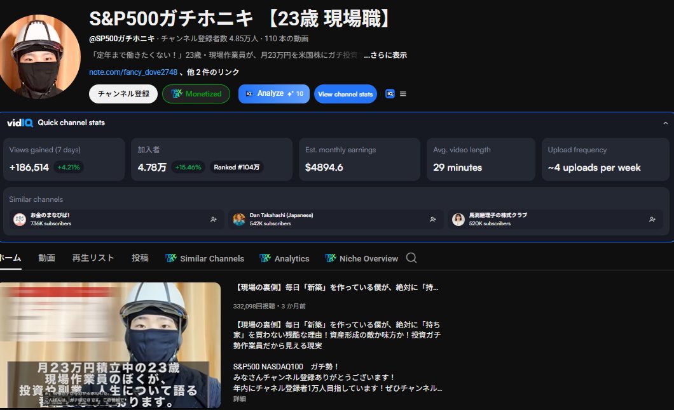This screenshot has height=410, width=674.
Task: Switch to the 動画 tab
Action: 46,258
